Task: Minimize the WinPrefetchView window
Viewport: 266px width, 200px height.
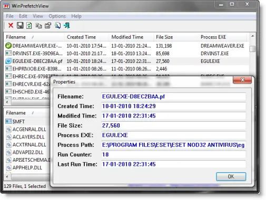Action: pos(221,4)
